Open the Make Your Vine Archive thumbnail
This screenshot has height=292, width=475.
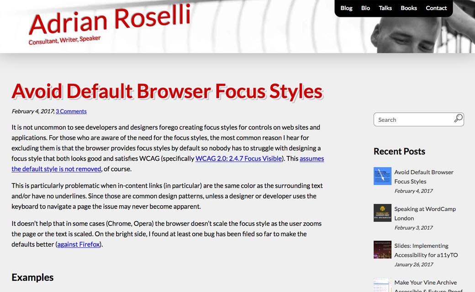click(382, 285)
